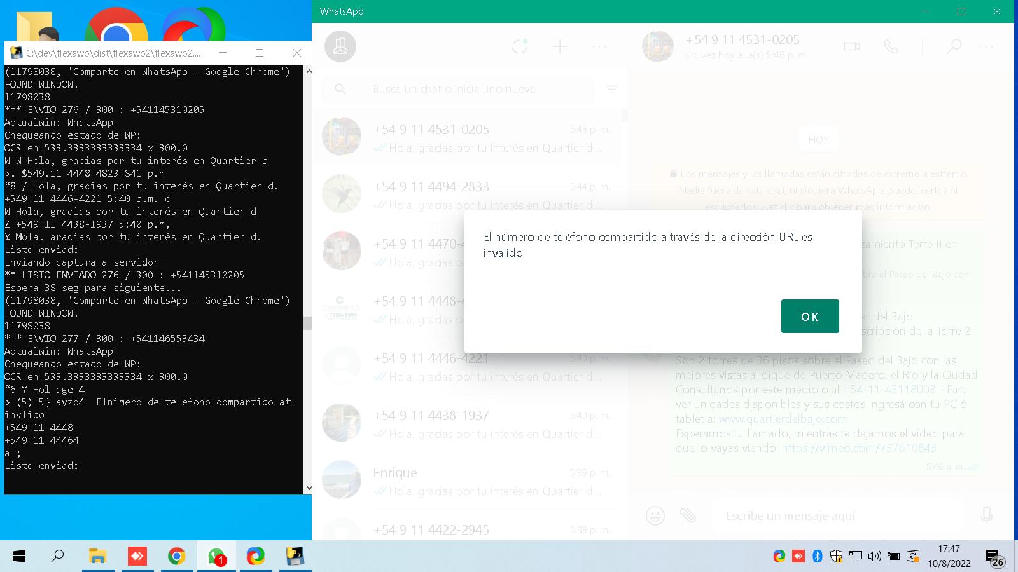Search in conversation with magnifier icon
This screenshot has width=1018, height=572.
954,46
